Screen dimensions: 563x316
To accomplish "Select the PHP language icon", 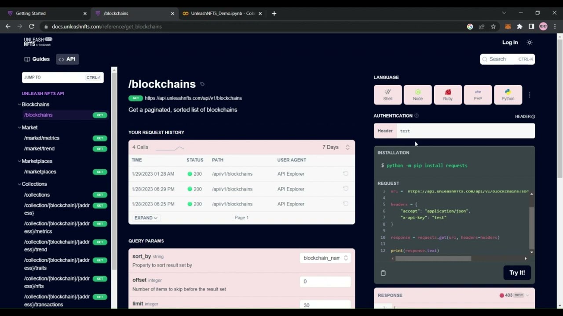I will pyautogui.click(x=478, y=95).
